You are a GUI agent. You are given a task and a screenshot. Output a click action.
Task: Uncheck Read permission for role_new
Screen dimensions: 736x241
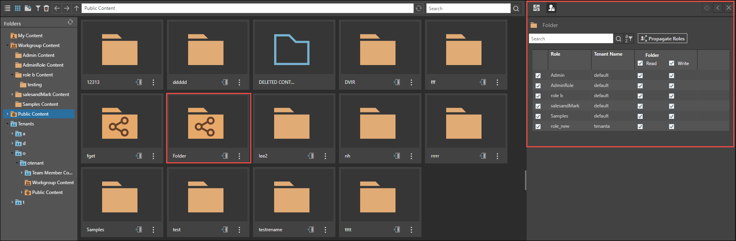(x=640, y=127)
